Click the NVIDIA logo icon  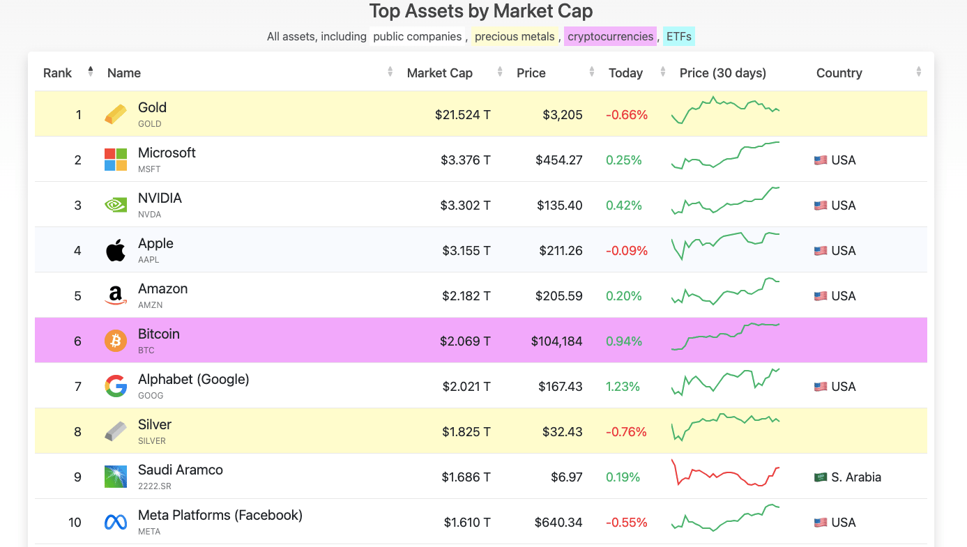coord(116,205)
